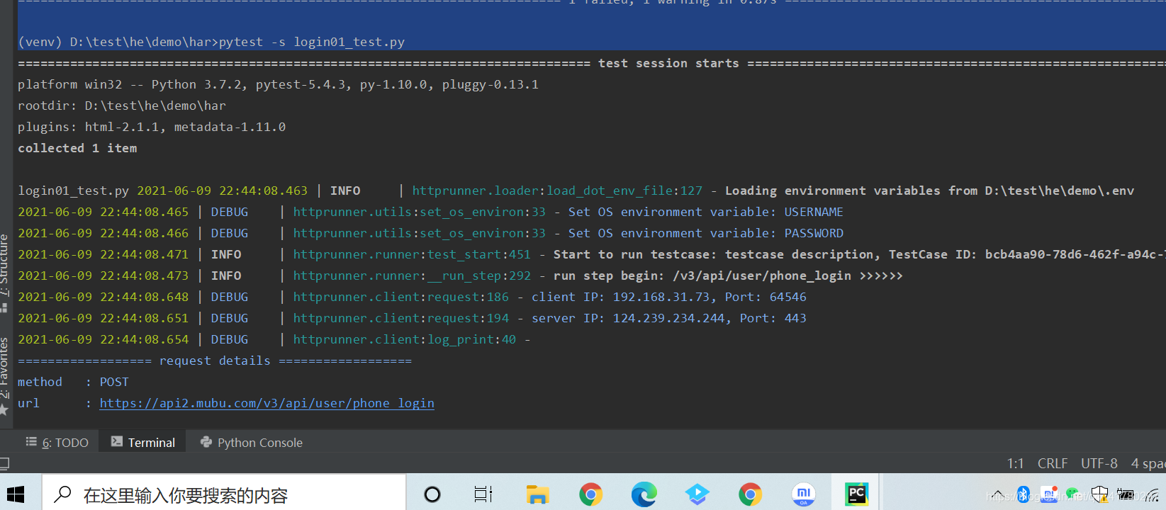Click 'httprunner.loader:load_dot_env_file:127' text

click(x=557, y=191)
